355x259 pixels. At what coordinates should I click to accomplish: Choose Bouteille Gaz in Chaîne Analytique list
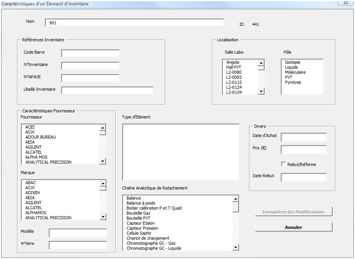139,213
